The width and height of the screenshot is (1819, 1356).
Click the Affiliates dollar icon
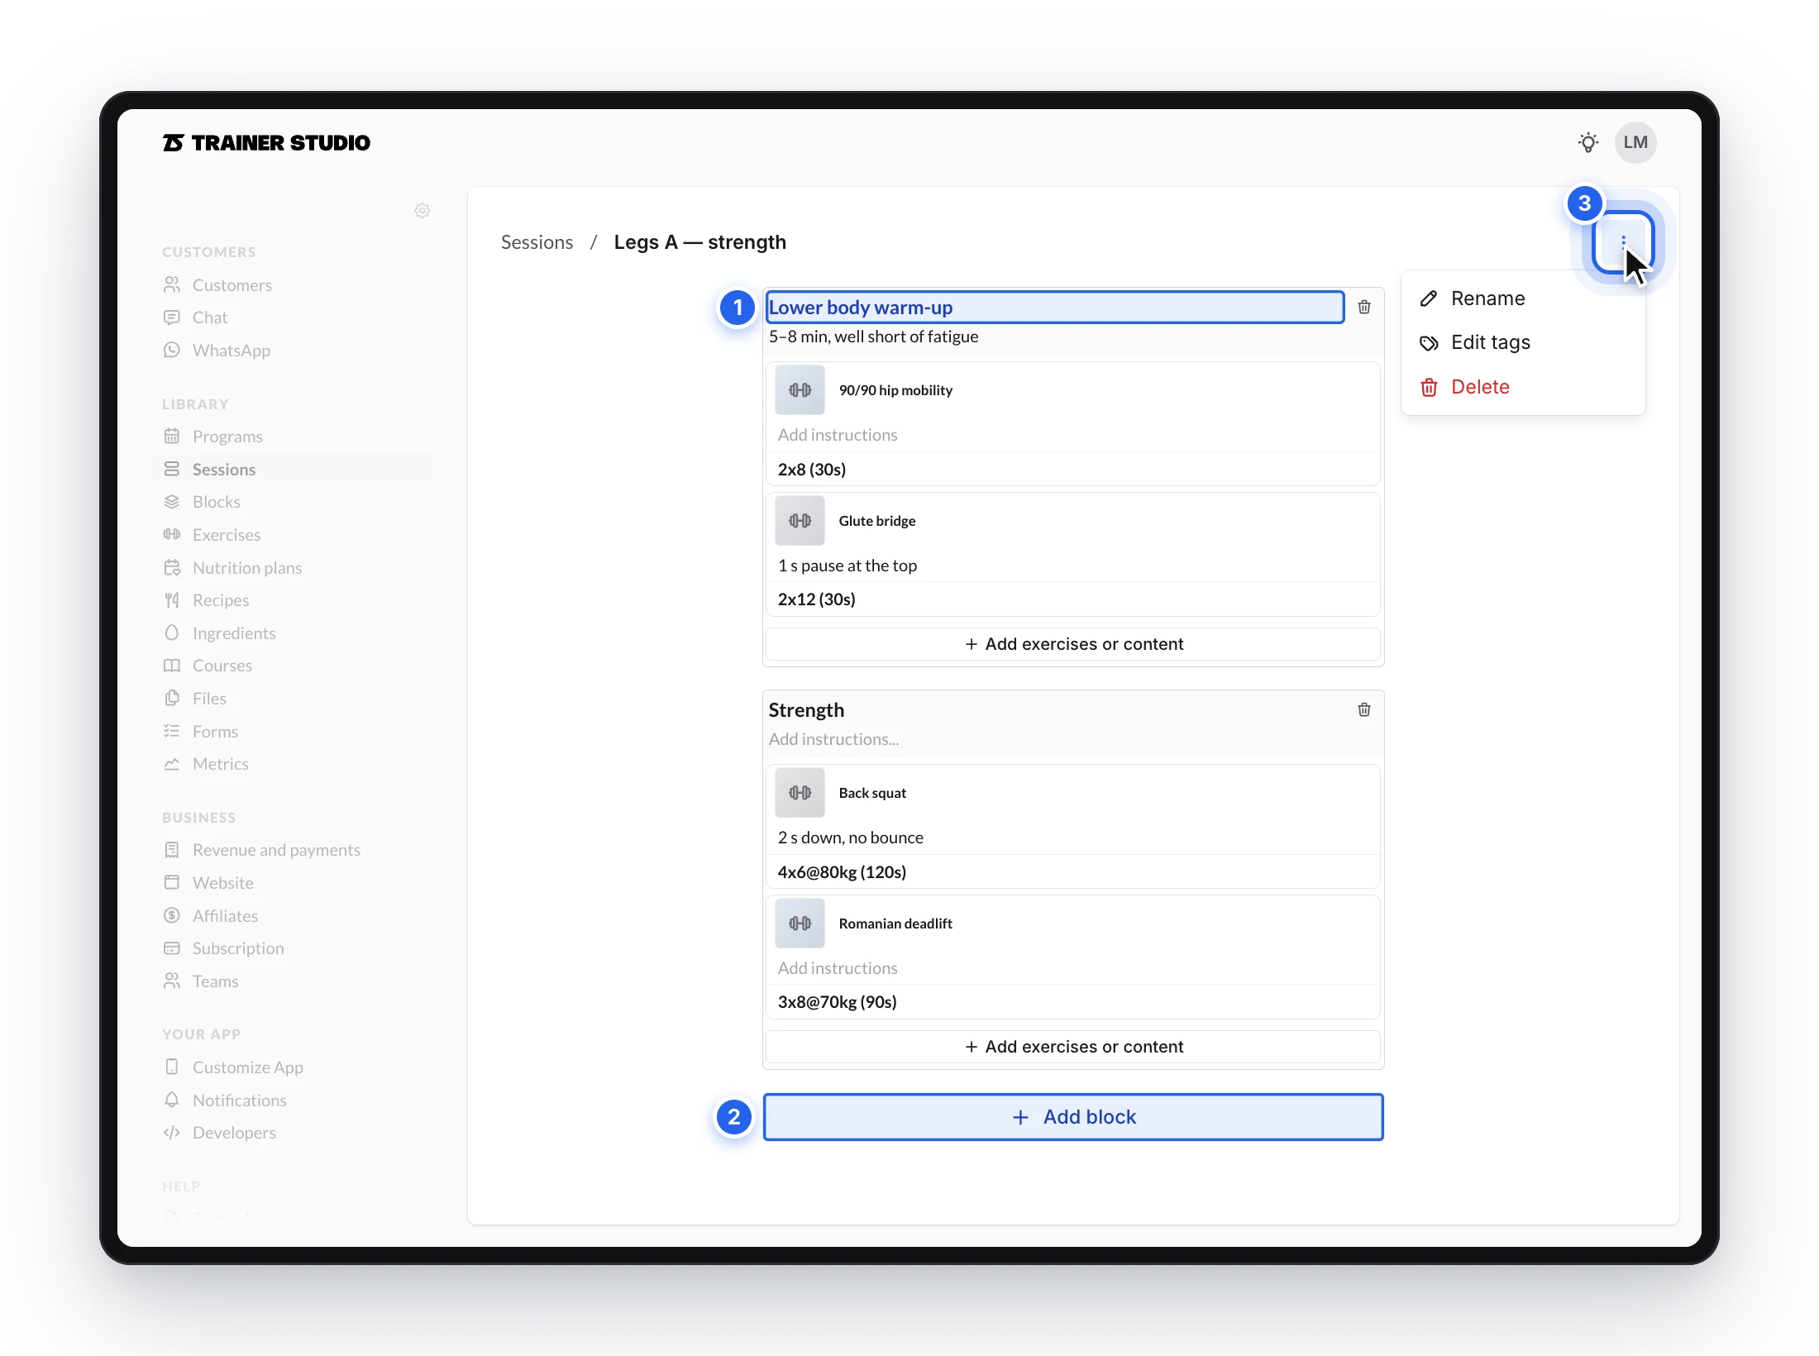tap(172, 915)
